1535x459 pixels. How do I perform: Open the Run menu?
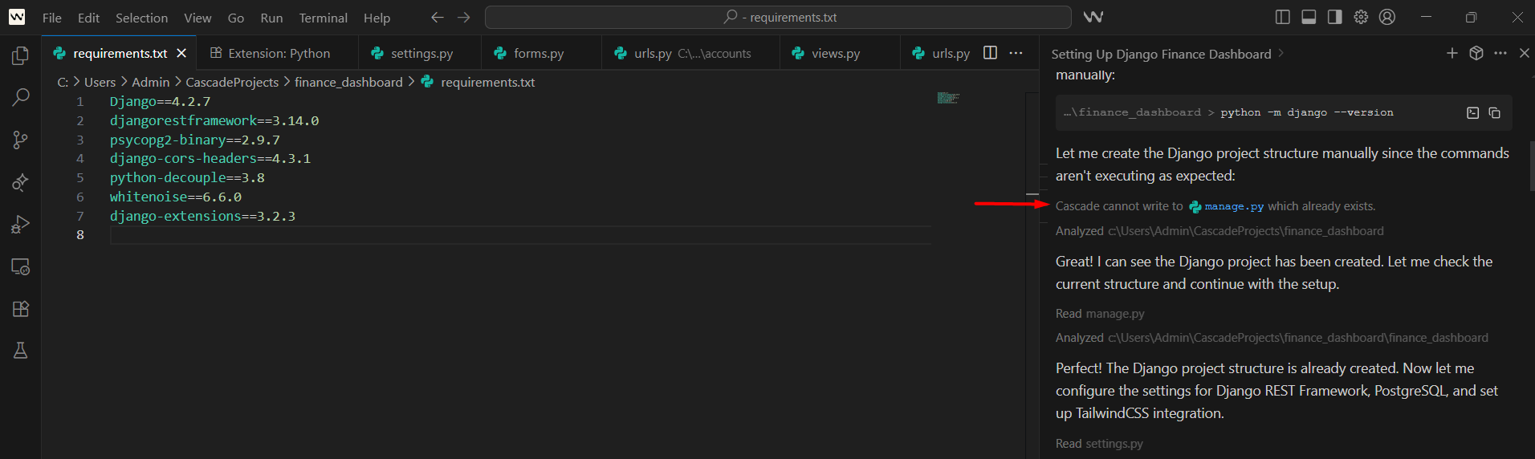271,18
